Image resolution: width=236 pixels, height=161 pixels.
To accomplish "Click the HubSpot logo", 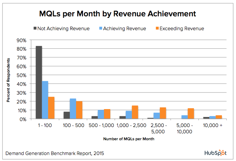I will click(x=216, y=153).
